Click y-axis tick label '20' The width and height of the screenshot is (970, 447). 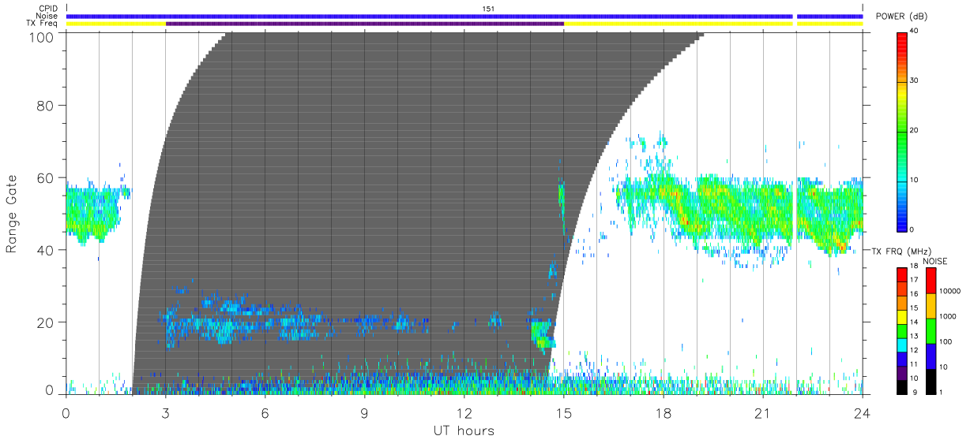coord(47,322)
